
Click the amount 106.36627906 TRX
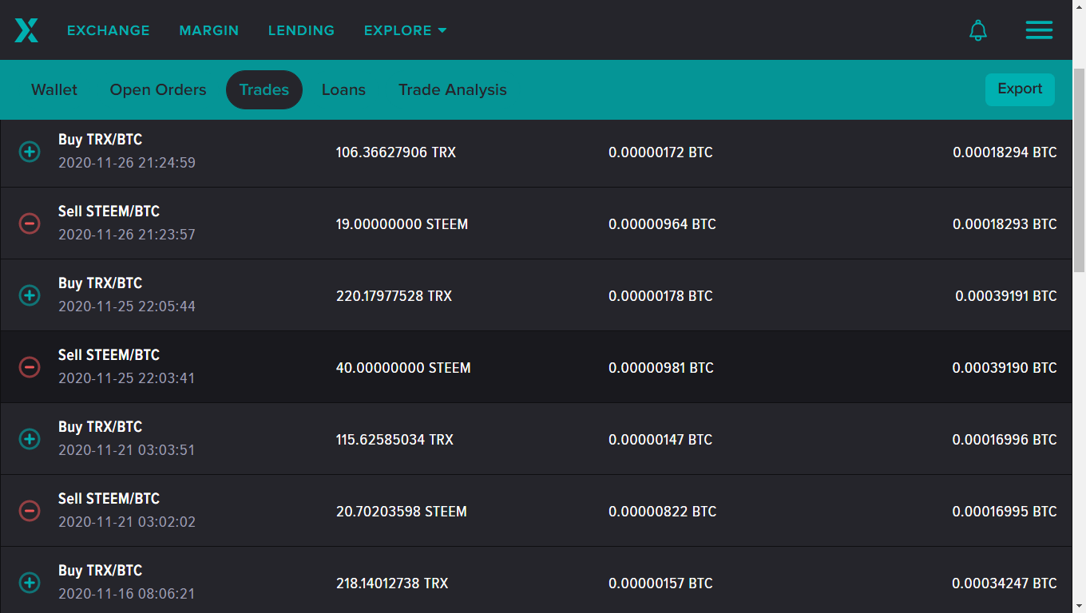pos(396,152)
